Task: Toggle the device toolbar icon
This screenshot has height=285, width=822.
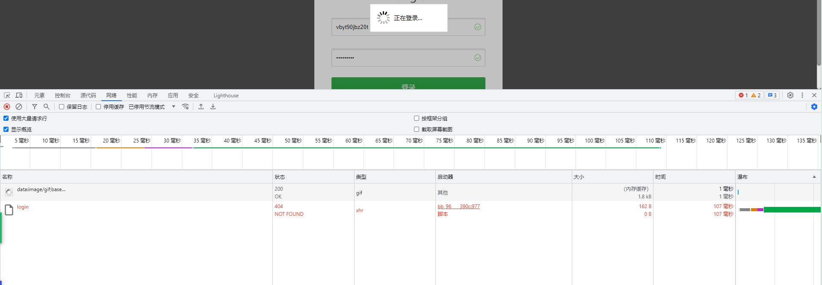Action: pyautogui.click(x=19, y=95)
